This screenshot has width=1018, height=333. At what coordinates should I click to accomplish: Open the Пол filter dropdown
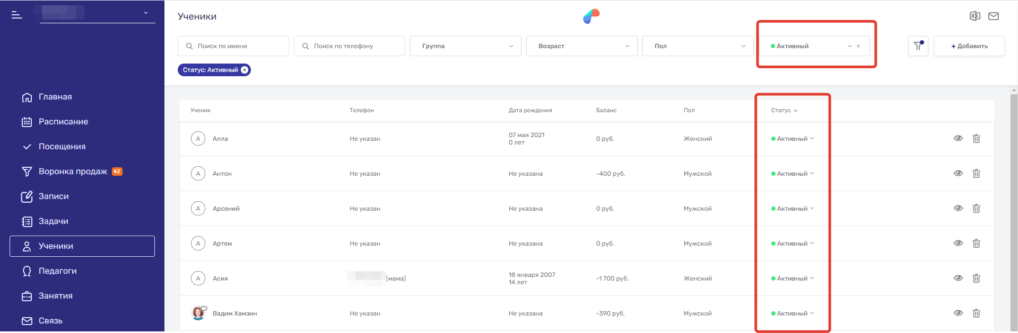click(698, 46)
